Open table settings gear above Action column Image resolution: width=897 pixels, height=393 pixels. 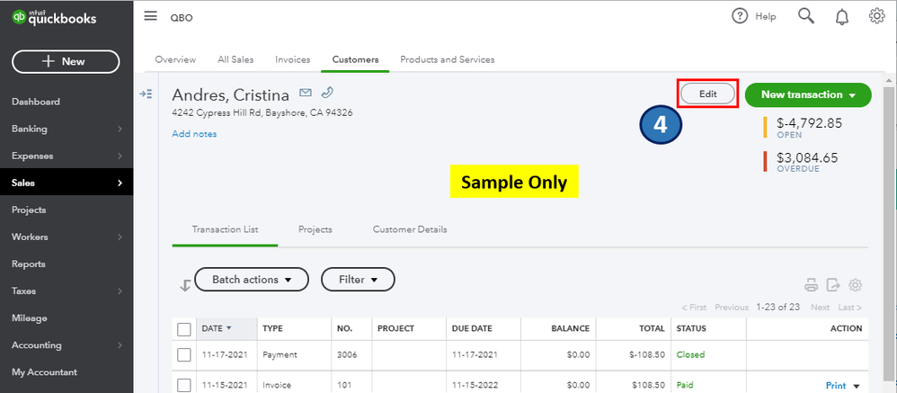pyautogui.click(x=855, y=285)
